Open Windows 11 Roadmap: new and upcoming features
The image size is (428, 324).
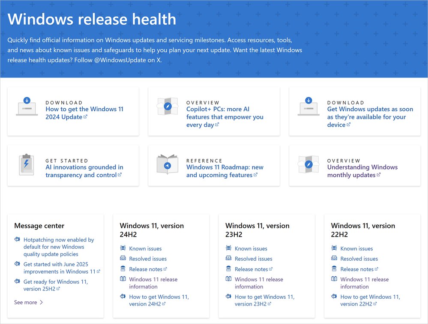224,171
